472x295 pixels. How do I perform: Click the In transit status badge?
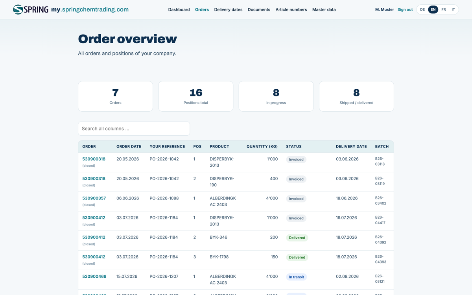tap(296, 277)
